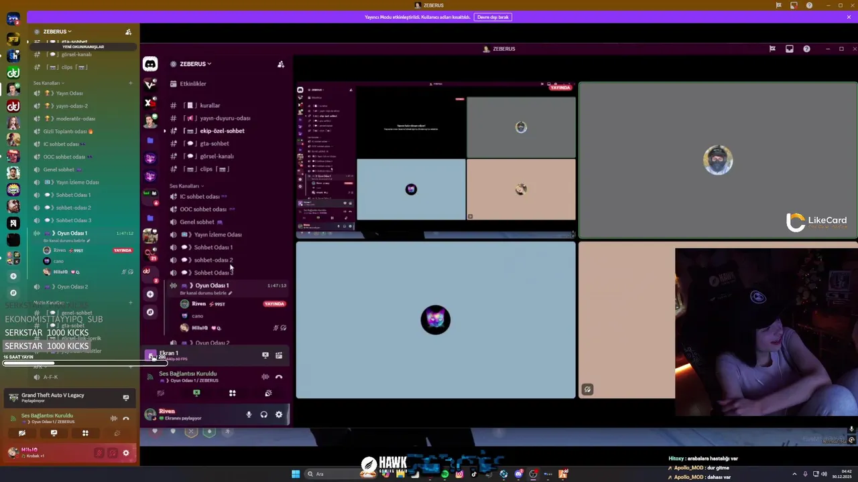Collapse Ses Kanalları category in outer sidebar
Screen dimensions: 858x482
pyautogui.click(x=48, y=83)
